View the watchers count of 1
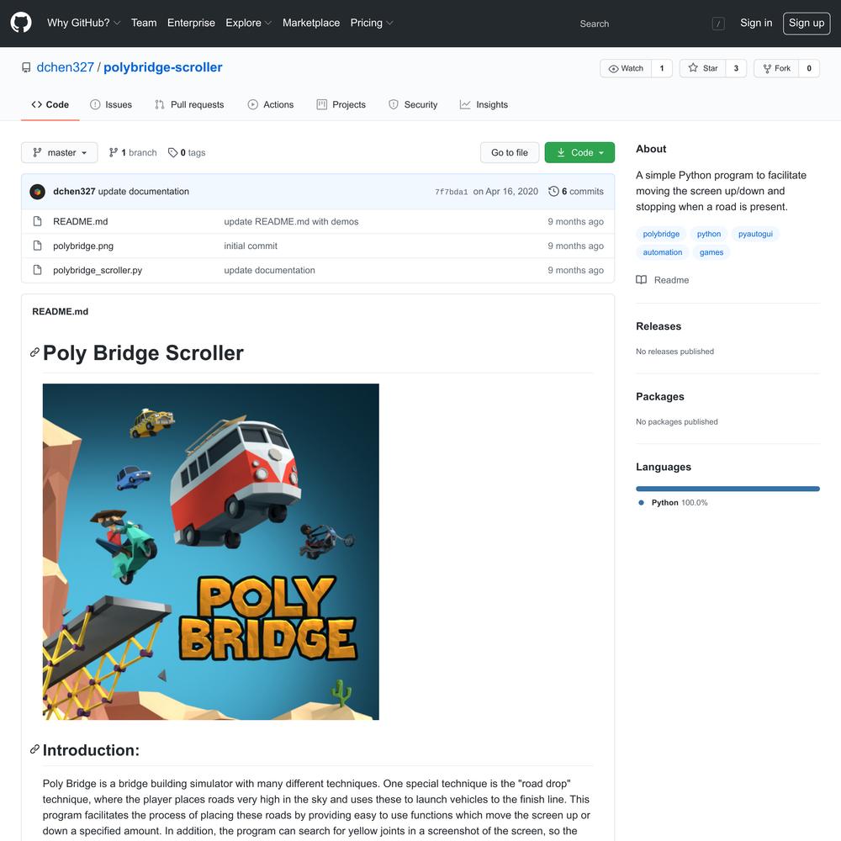The height and width of the screenshot is (841, 841). click(x=661, y=68)
